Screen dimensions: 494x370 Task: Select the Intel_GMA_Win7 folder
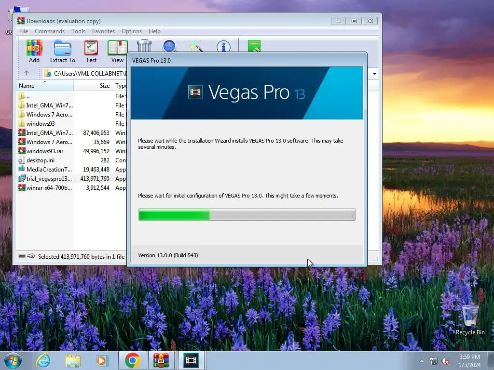(71, 106)
